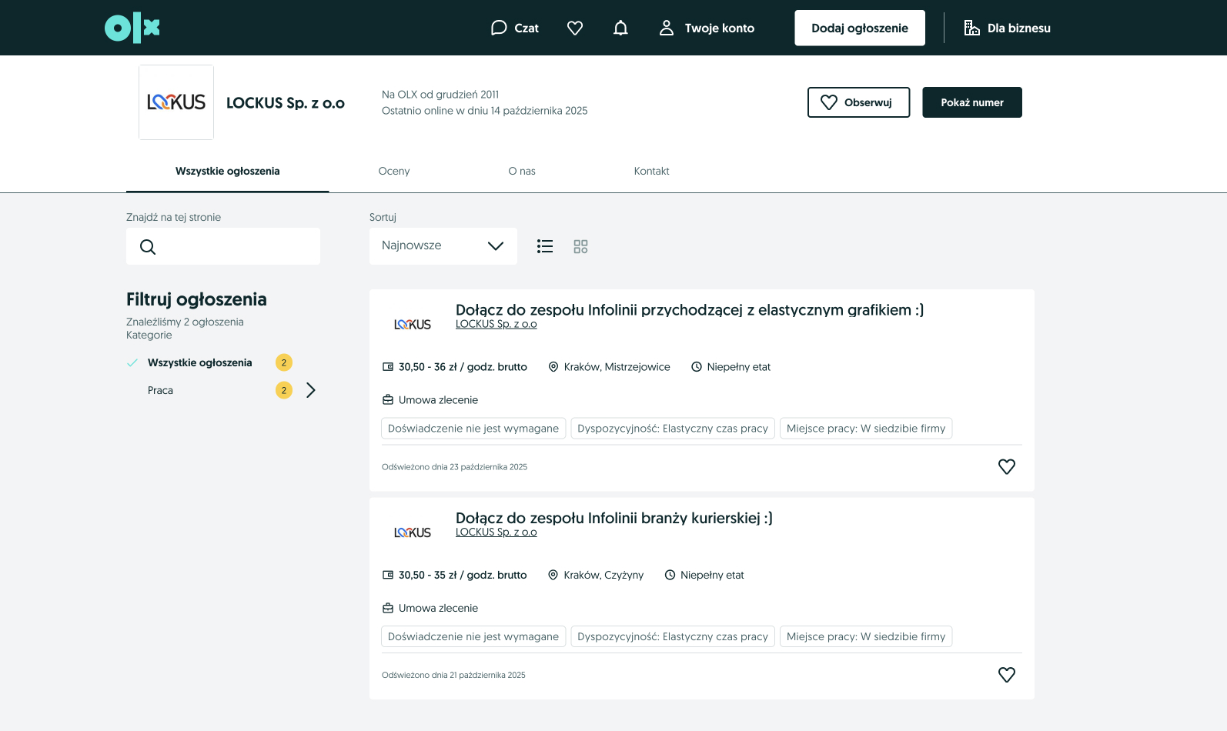Click Na OLX od grudzień 2011 text

[x=440, y=95]
